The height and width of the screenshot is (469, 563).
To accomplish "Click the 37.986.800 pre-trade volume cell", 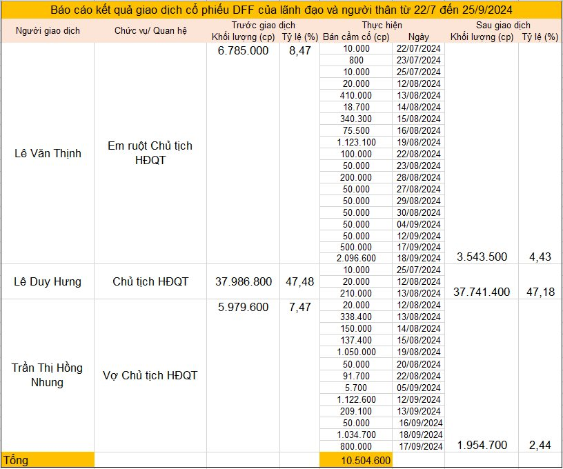I will tap(243, 281).
